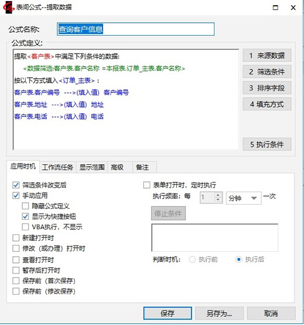
Task: Enable 隐藏公式定义 option
Action: pyautogui.click(x=25, y=206)
